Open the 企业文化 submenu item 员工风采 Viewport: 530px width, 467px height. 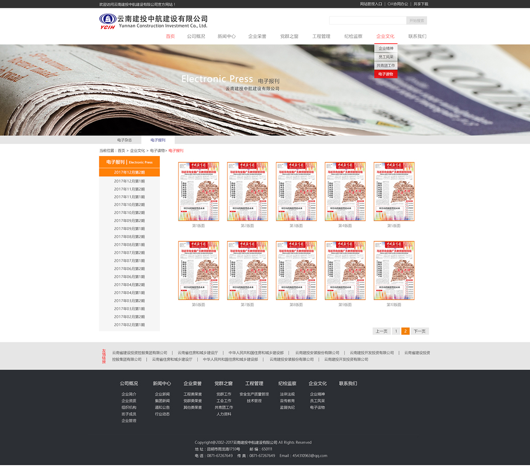pos(386,57)
